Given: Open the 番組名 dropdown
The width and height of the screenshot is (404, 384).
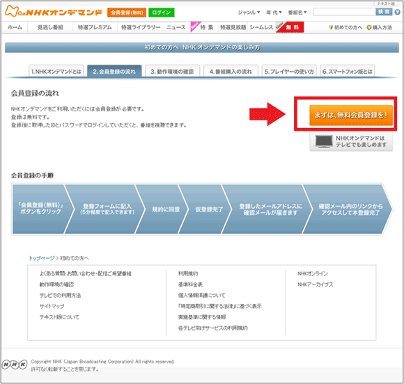Looking at the screenshot, I should [x=297, y=13].
